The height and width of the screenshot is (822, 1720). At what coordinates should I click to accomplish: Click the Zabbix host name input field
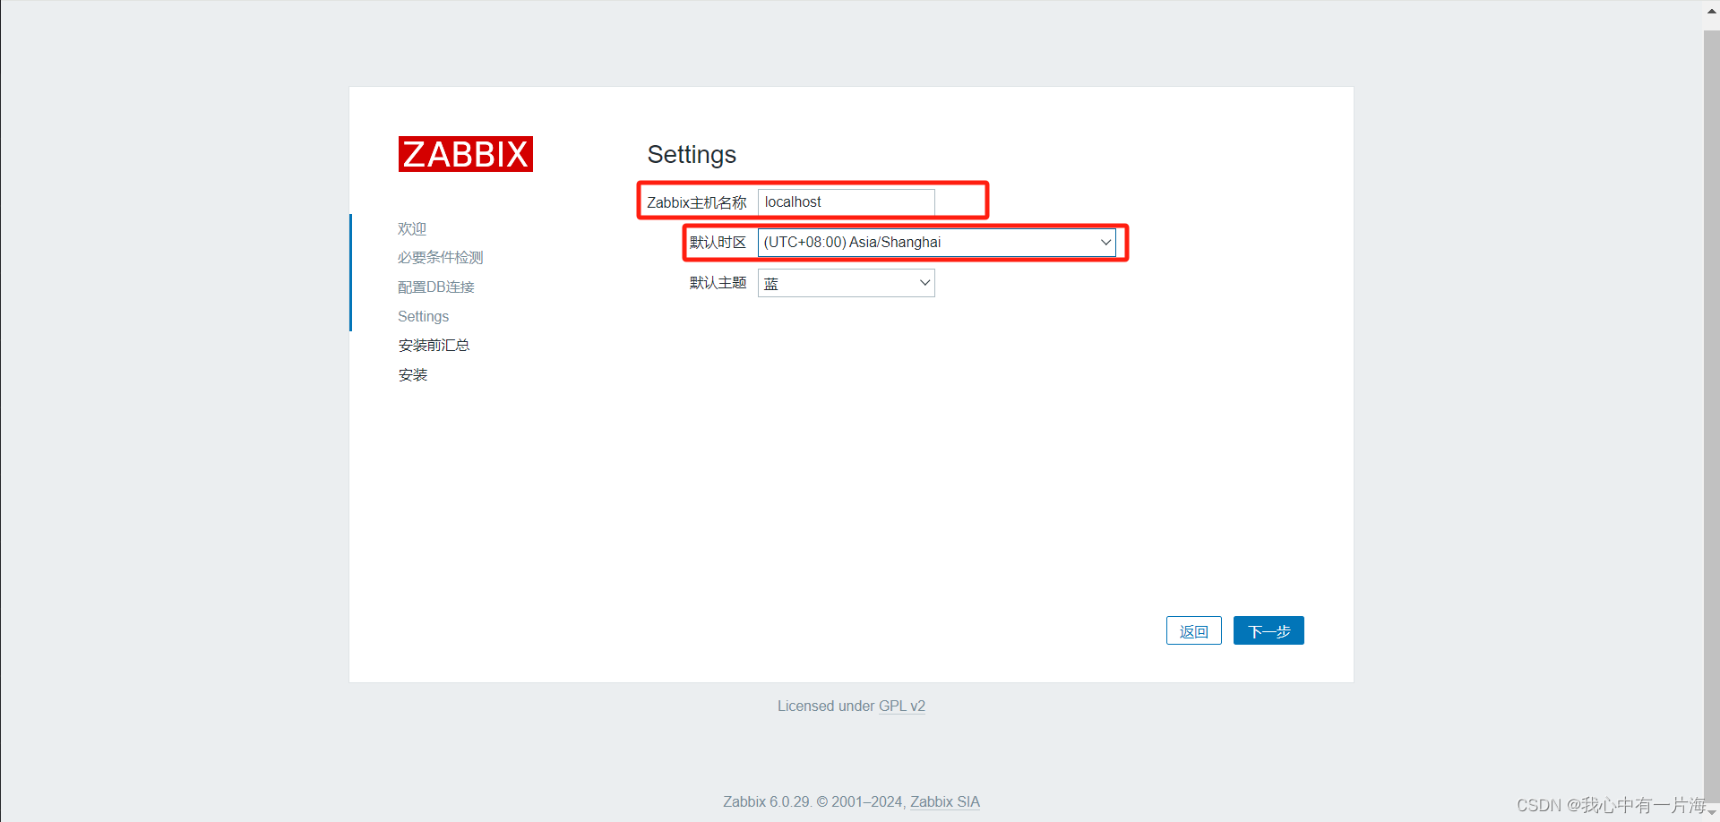click(x=847, y=202)
